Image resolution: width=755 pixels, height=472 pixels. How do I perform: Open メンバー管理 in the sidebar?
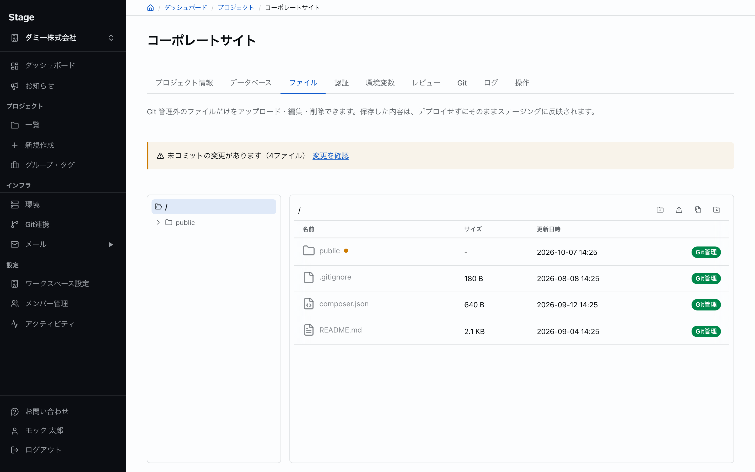pos(63,303)
